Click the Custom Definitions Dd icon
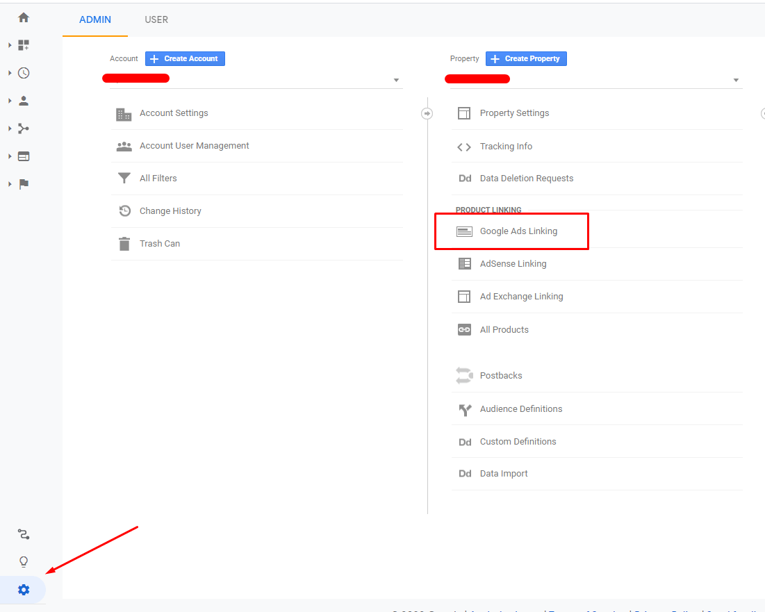Image resolution: width=765 pixels, height=612 pixels. coord(465,443)
